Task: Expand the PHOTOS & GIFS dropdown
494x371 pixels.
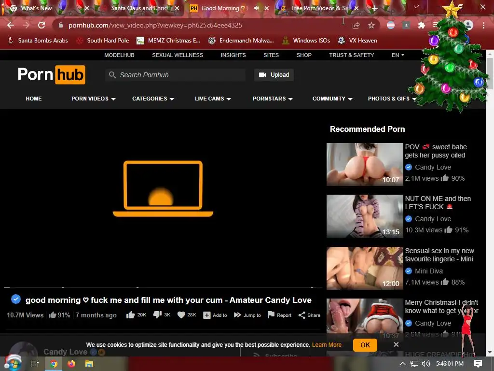Action: pos(392,99)
